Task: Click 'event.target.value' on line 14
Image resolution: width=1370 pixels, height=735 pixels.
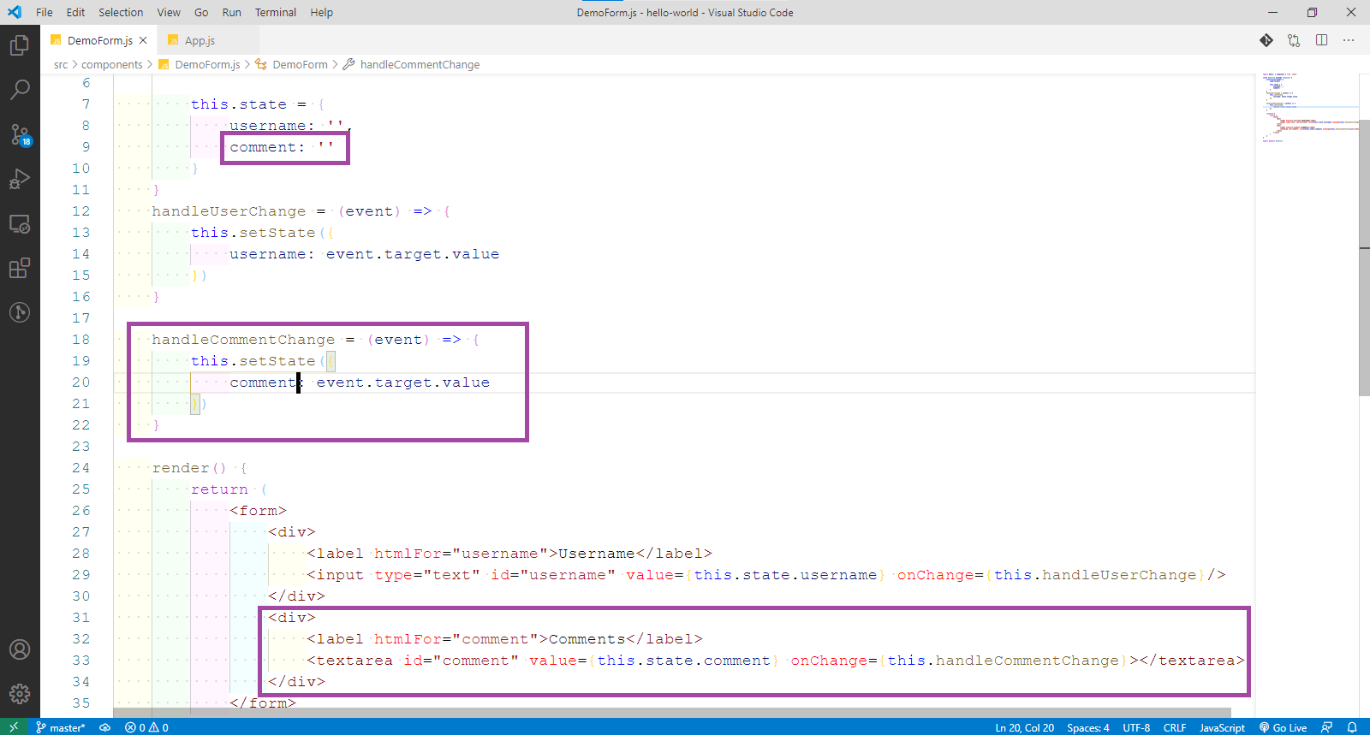Action: point(413,254)
